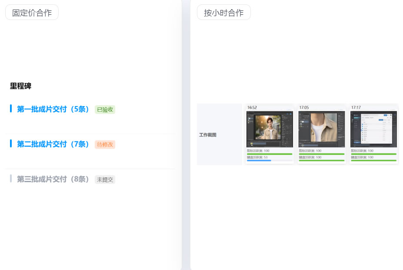Click the 工作截图 row header
The height and width of the screenshot is (270, 403).
208,135
